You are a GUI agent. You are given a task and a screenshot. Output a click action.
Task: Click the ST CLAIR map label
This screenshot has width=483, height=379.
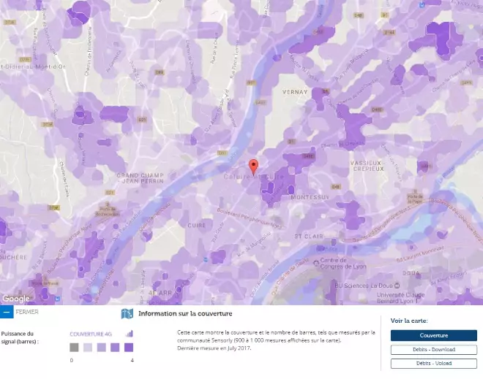[x=309, y=237]
